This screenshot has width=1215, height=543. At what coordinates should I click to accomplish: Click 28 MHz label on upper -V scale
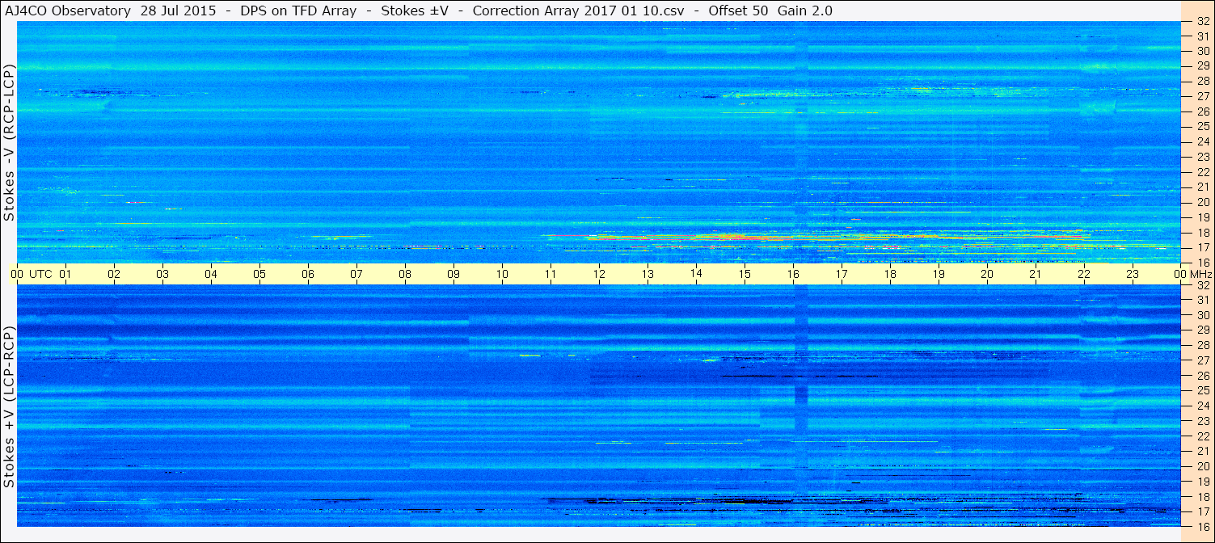click(1202, 81)
